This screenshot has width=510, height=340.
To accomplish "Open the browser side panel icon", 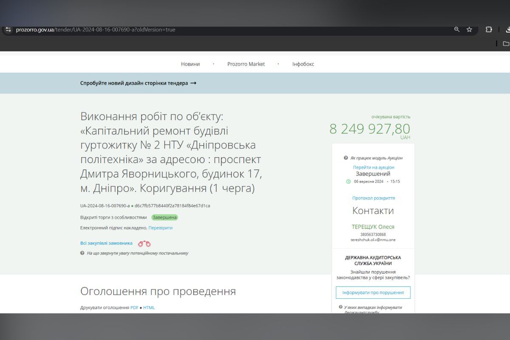I will tap(489, 30).
